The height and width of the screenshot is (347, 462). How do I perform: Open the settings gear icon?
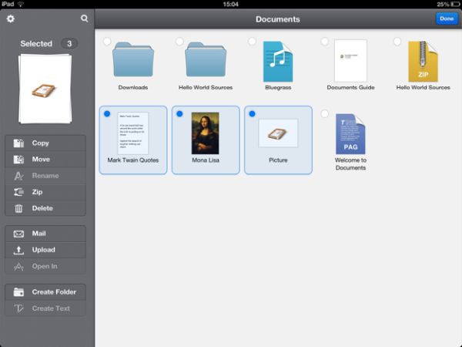pos(11,19)
